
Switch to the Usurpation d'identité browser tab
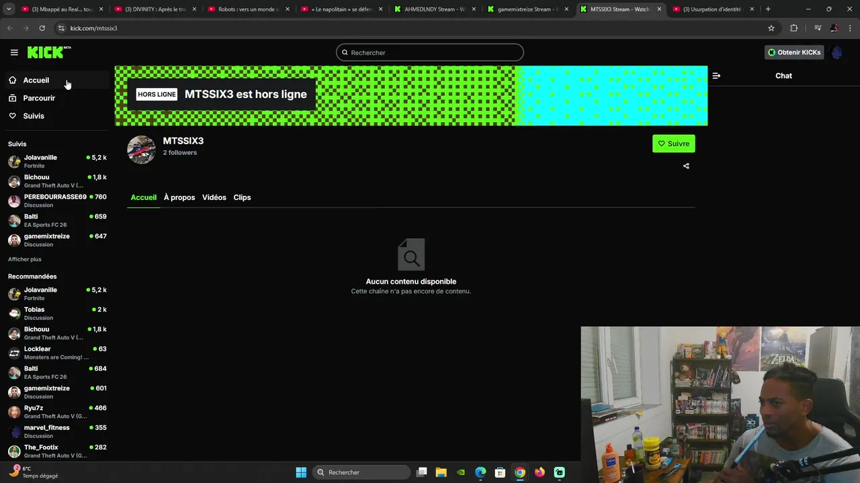(x=714, y=9)
